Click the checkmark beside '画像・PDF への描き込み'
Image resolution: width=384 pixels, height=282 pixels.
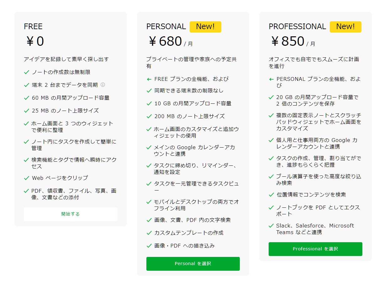148,246
